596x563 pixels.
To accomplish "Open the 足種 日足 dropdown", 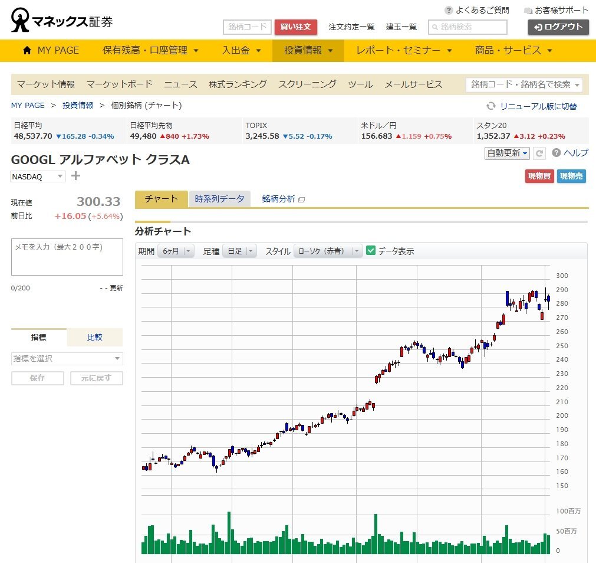I will pos(239,251).
